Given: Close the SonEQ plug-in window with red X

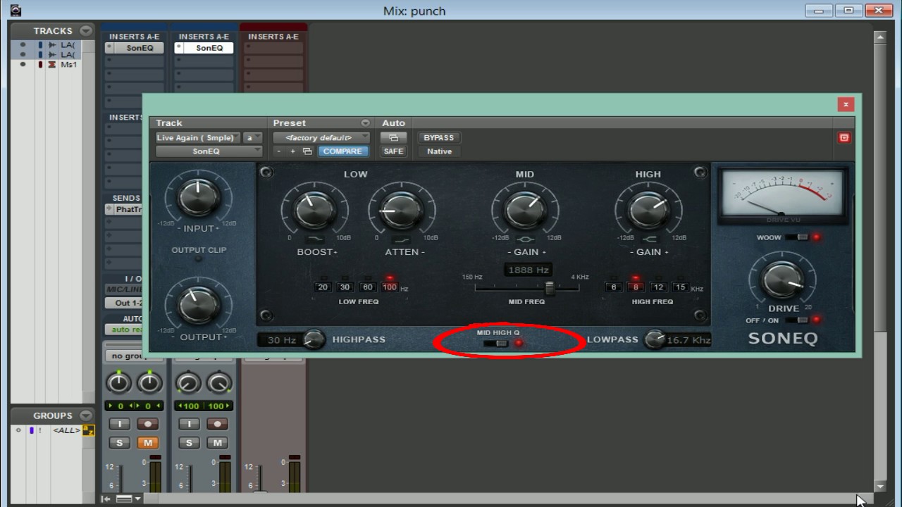Looking at the screenshot, I should [846, 104].
